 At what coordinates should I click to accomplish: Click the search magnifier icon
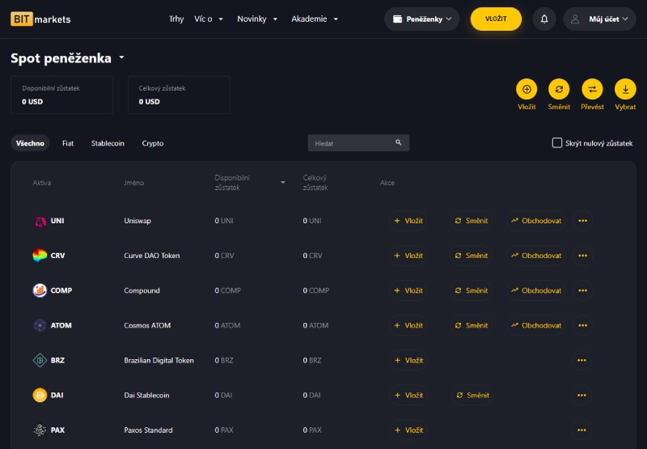[x=398, y=142]
